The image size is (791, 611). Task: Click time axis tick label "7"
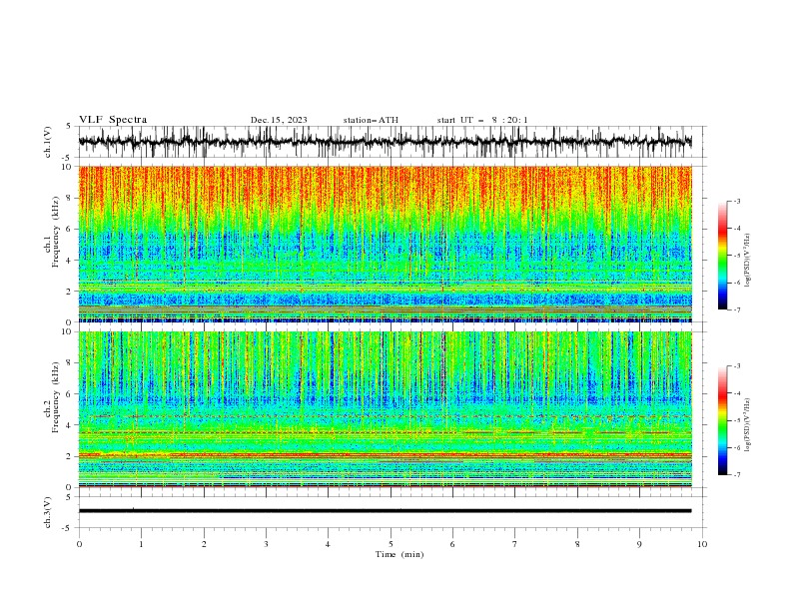[515, 544]
